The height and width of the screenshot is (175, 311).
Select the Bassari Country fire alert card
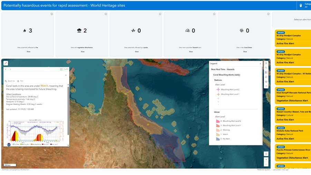click(x=293, y=115)
